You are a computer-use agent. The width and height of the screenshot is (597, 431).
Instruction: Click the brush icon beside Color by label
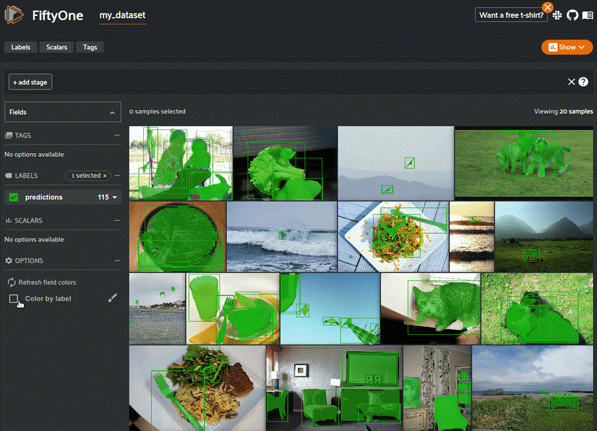[112, 298]
